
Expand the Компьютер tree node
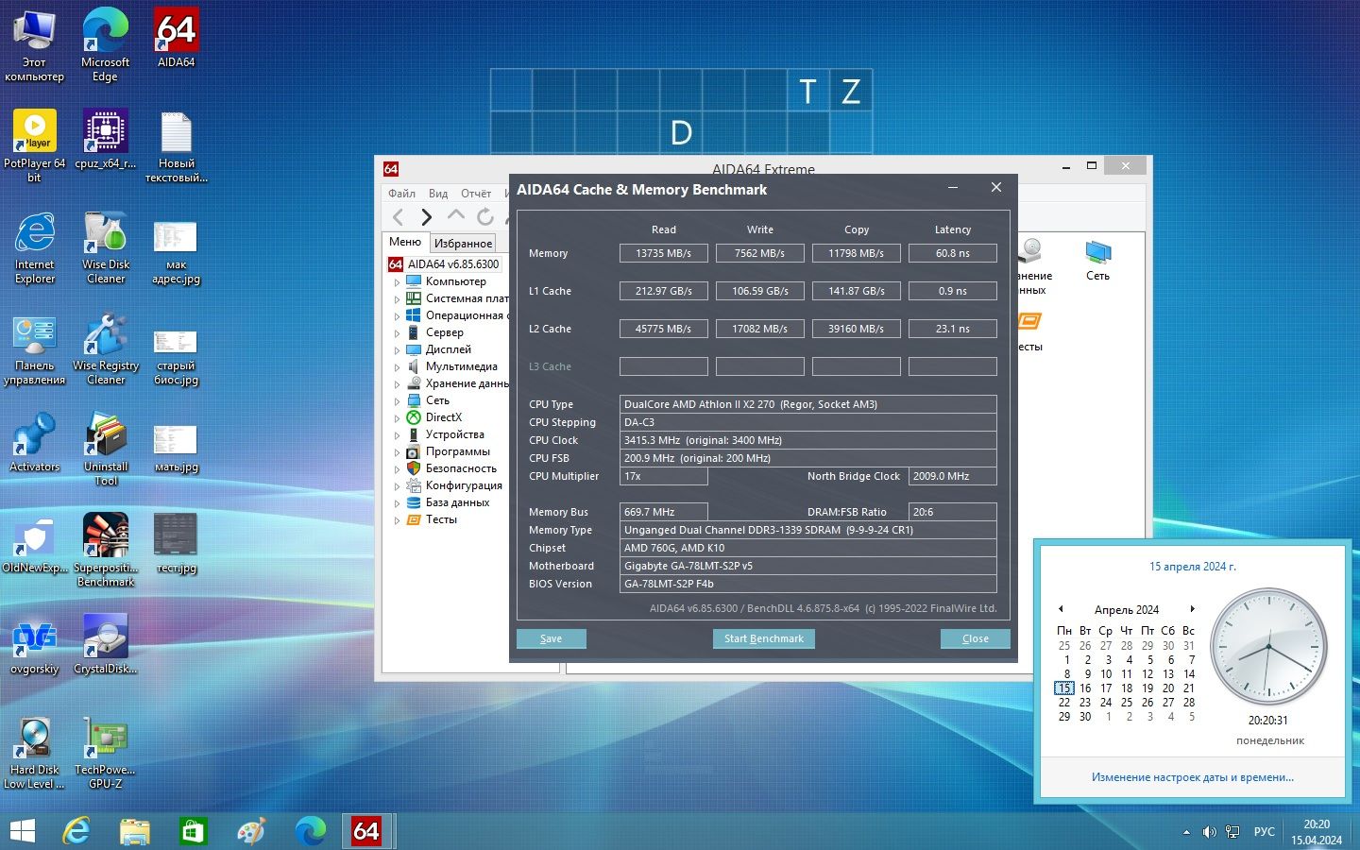[397, 281]
